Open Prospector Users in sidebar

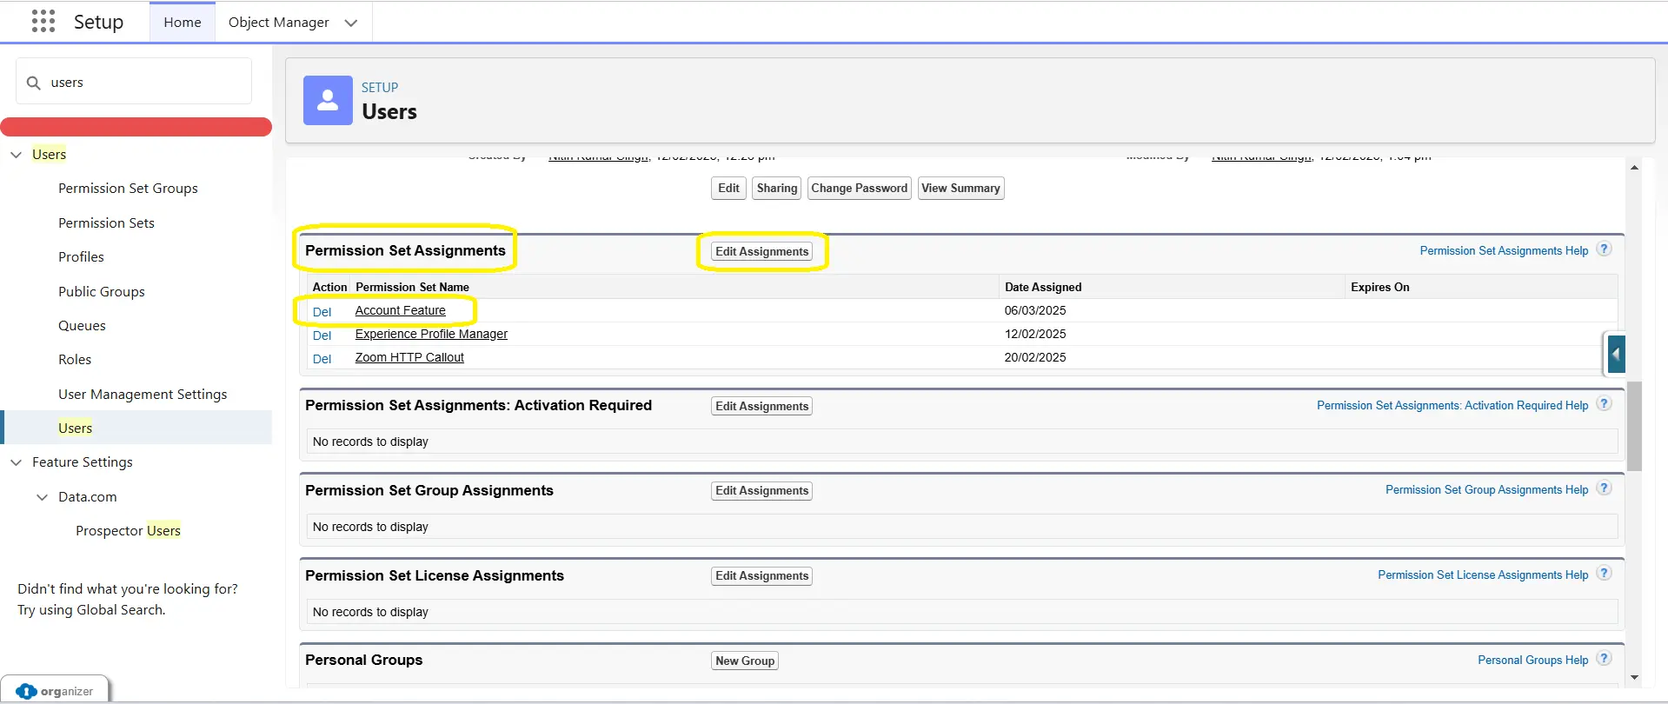[128, 531]
